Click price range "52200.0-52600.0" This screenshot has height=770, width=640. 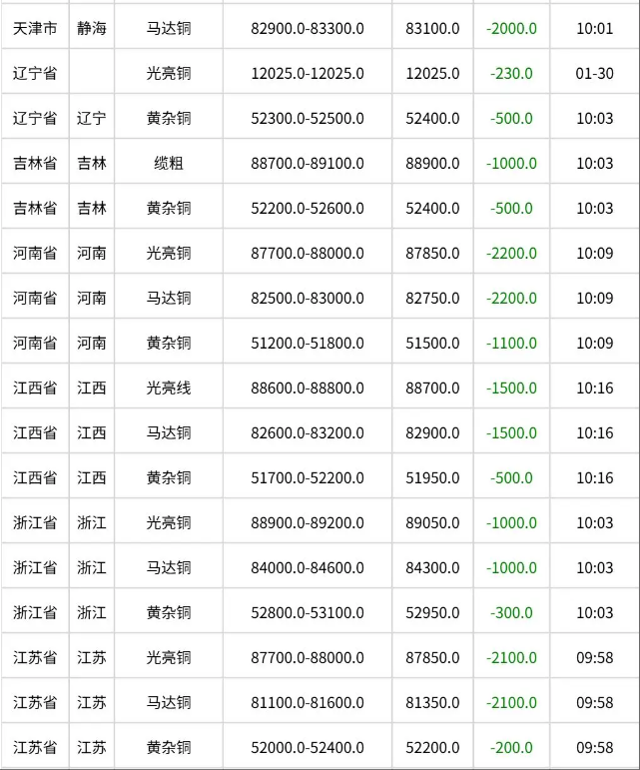point(308,208)
